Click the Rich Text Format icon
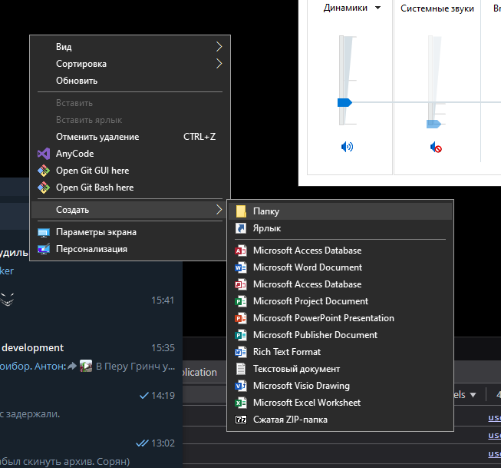 241,352
